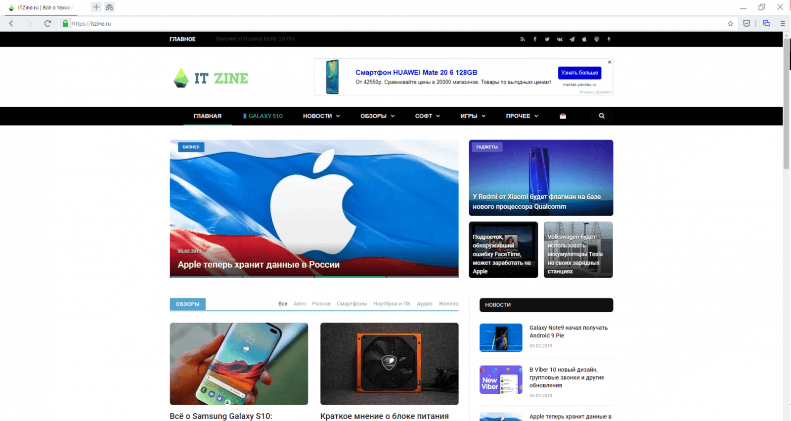The width and height of the screenshot is (791, 421).
Task: Click the browser forward arrow
Action: point(30,23)
